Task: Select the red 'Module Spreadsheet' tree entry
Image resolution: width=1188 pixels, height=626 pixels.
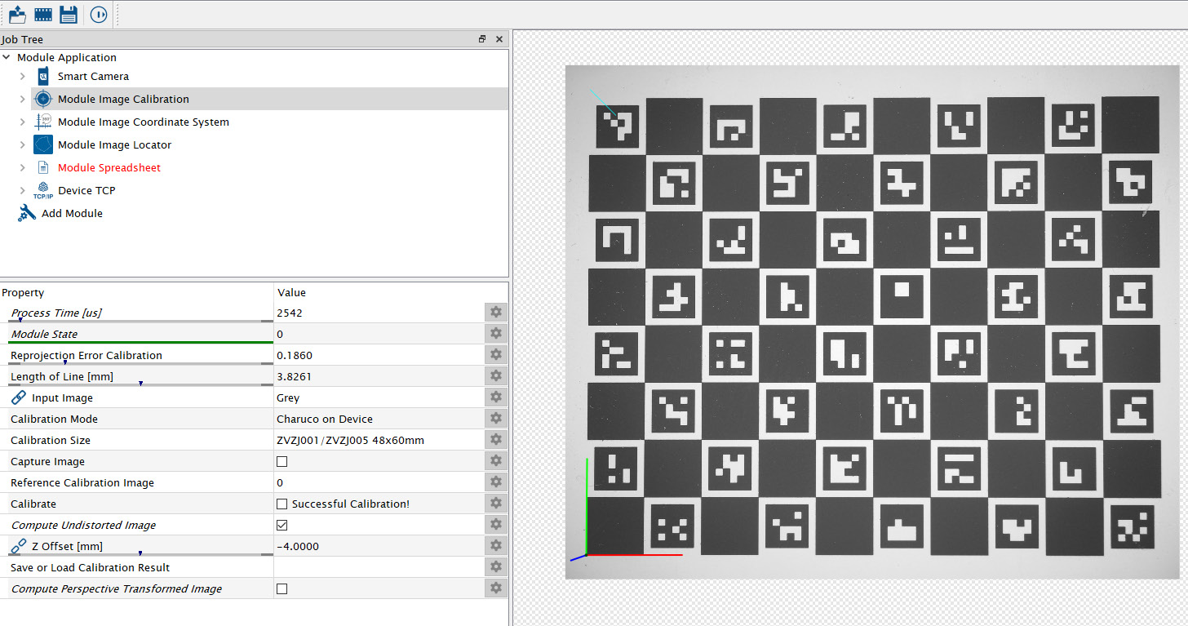Action: (x=109, y=167)
